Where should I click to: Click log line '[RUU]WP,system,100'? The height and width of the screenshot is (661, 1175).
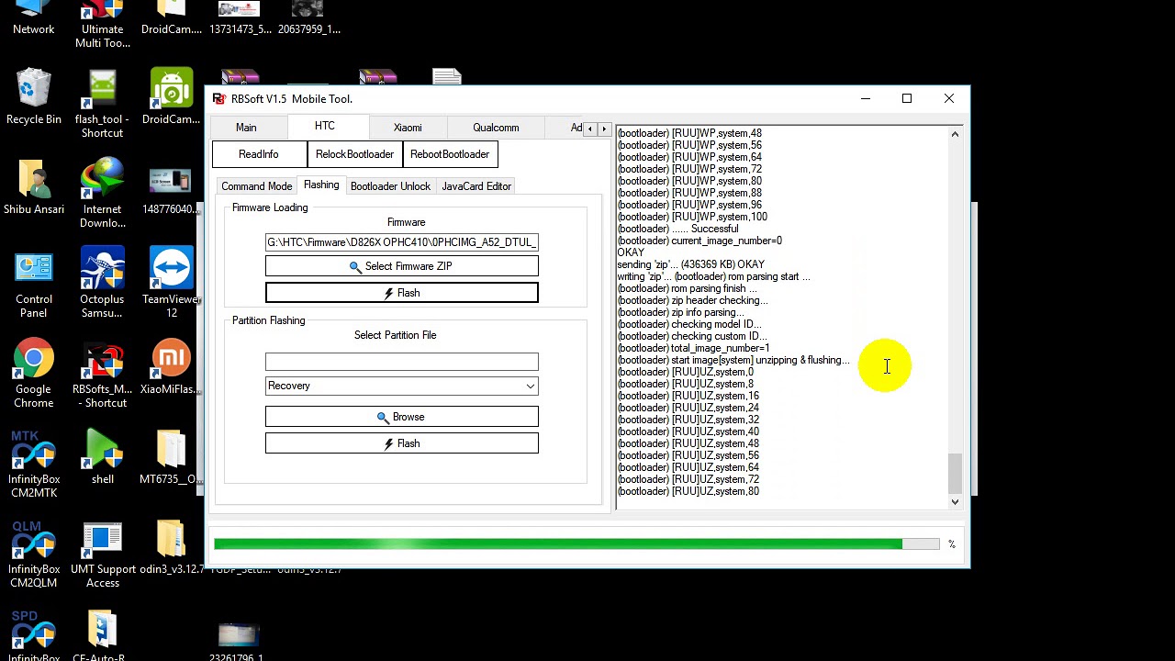[x=692, y=217]
